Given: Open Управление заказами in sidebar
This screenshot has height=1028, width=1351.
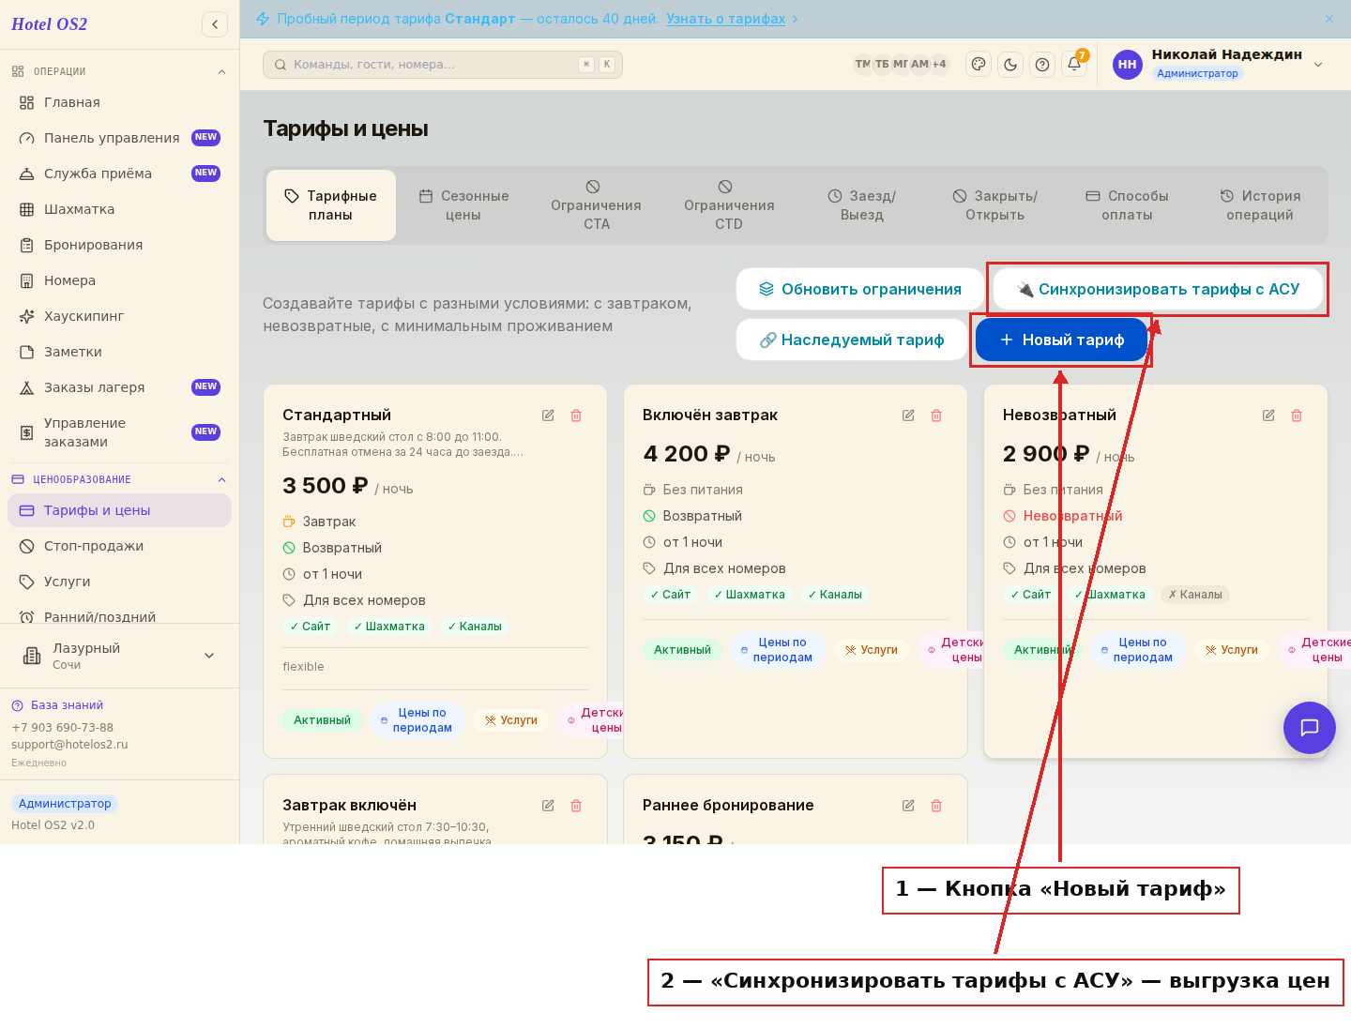Looking at the screenshot, I should point(119,432).
